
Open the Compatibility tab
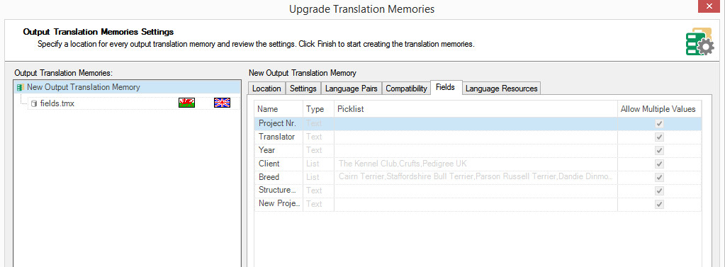coord(406,89)
